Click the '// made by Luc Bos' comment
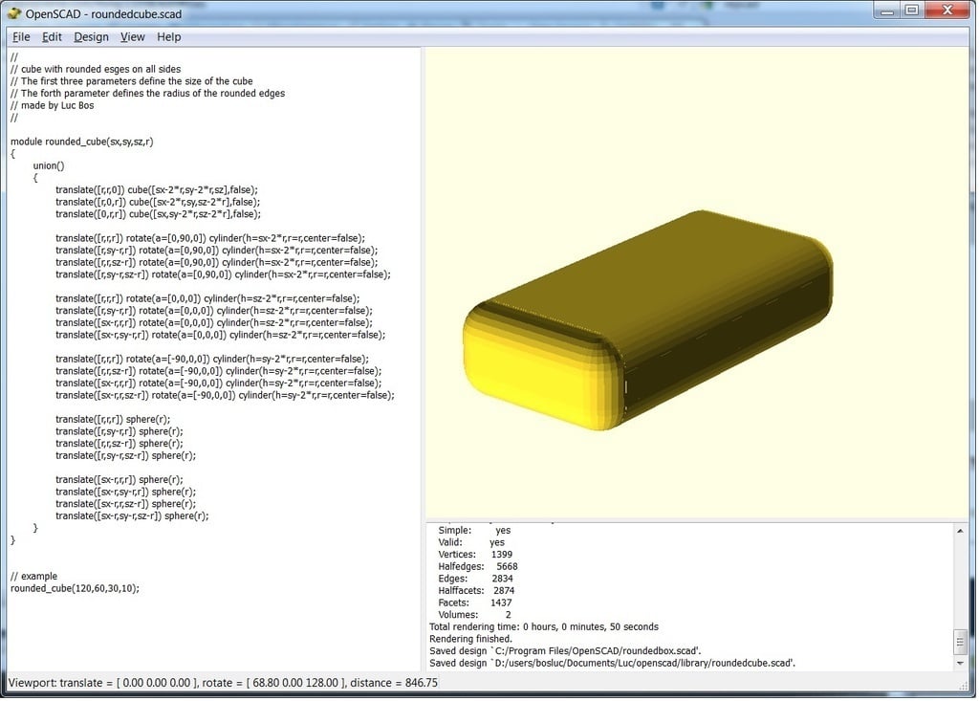The height and width of the screenshot is (701, 979). (x=53, y=105)
